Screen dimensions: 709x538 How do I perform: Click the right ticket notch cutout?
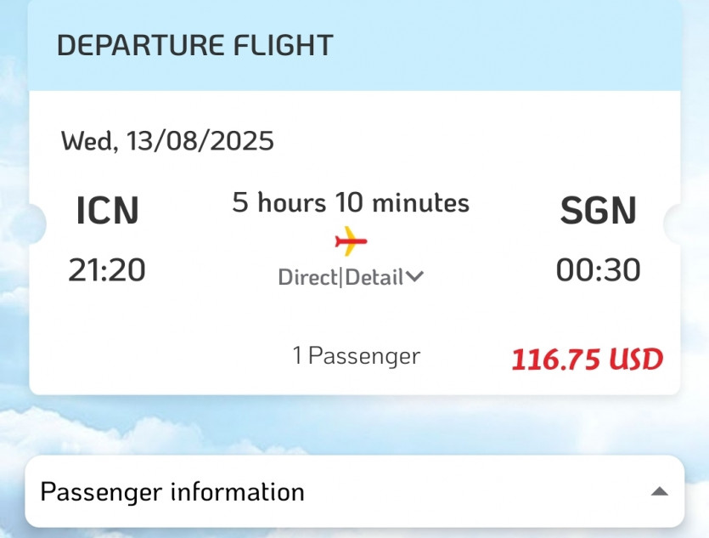(x=674, y=224)
